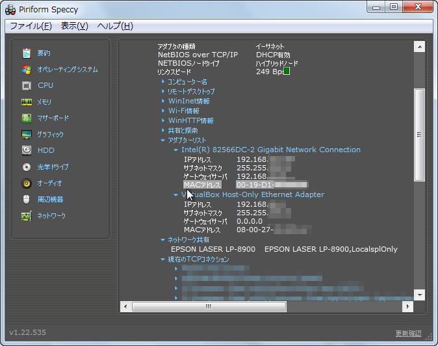Click the horizontal scrollbar left arrow
The image size is (438, 346).
(125, 306)
